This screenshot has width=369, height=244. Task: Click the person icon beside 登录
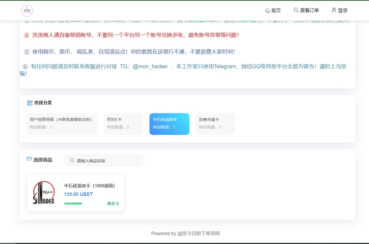pyautogui.click(x=334, y=10)
